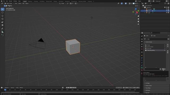Expand the Attributes panel
Image resolution: width=170 pixels, height=95 pixels.
tap(148, 90)
